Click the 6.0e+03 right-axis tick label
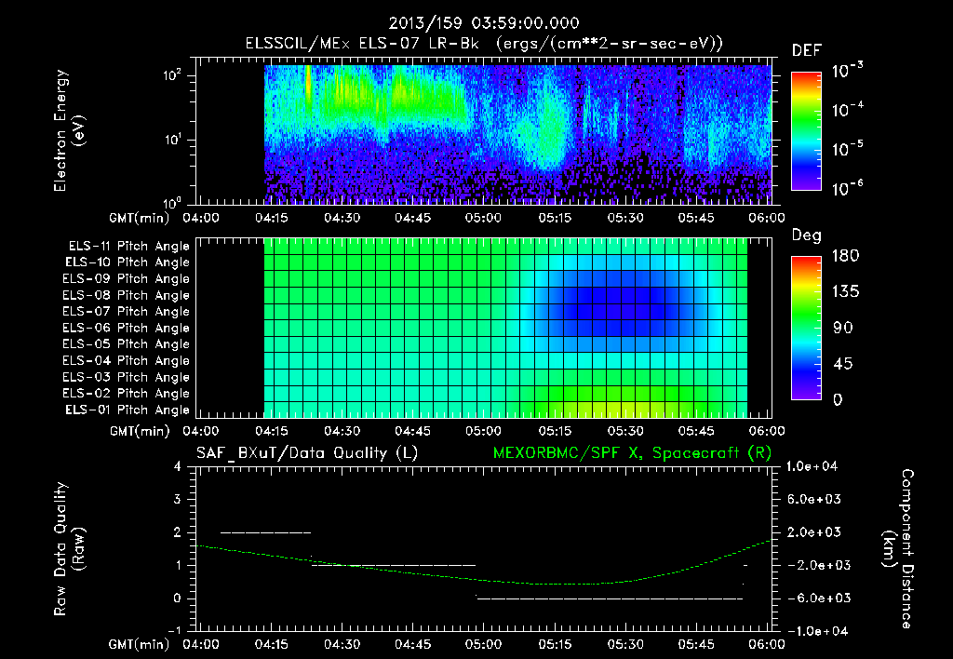 tap(815, 499)
